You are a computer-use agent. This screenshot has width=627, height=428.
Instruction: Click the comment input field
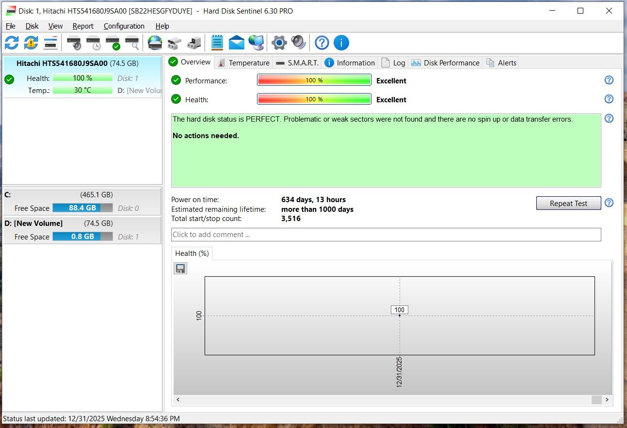click(x=386, y=235)
